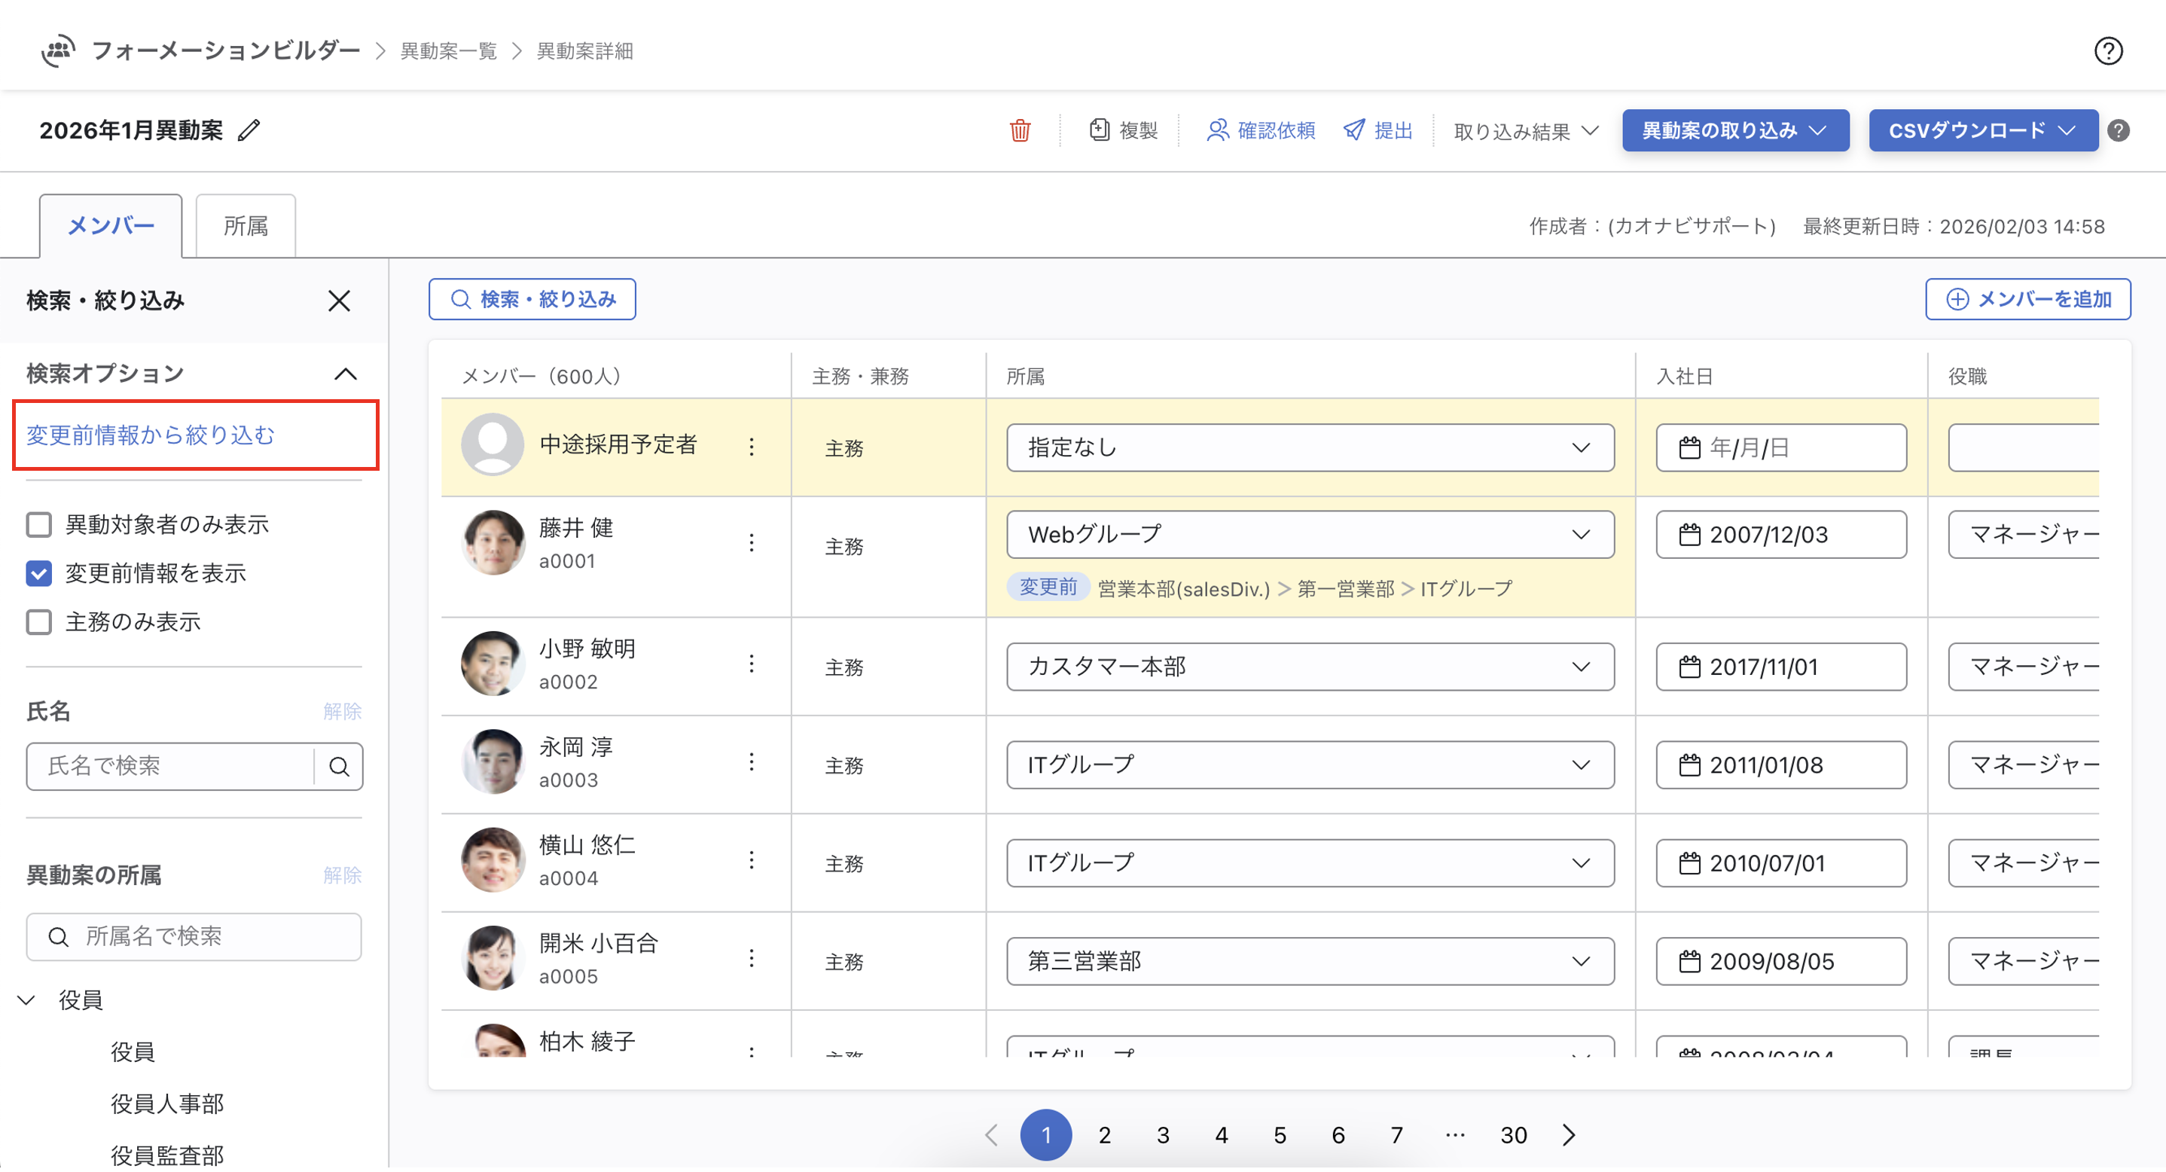Collapse the 検索オプション section
2166x1172 pixels.
[346, 374]
